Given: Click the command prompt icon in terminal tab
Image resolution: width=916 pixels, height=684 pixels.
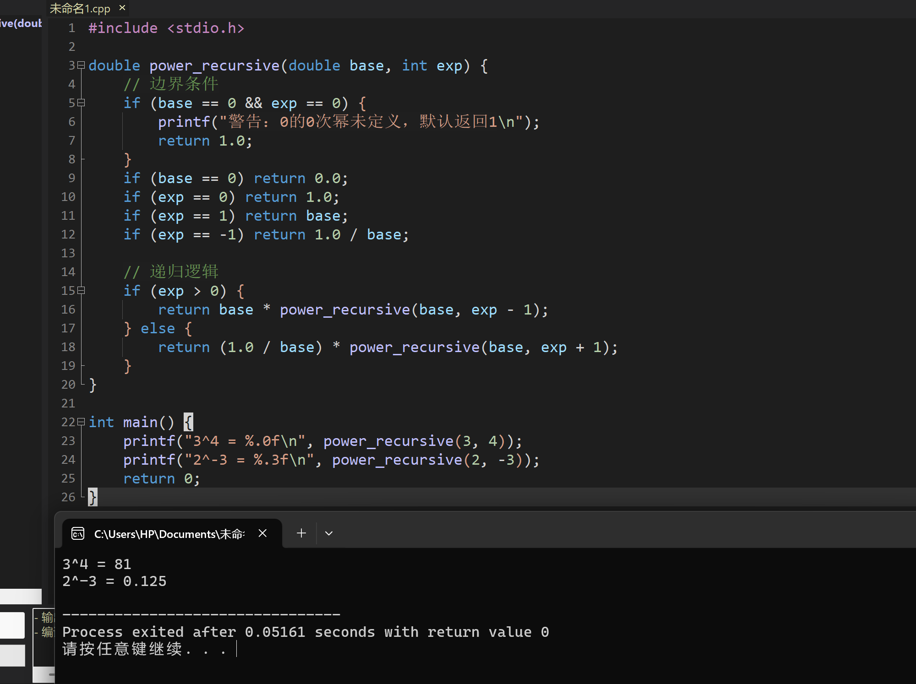Looking at the screenshot, I should tap(78, 533).
